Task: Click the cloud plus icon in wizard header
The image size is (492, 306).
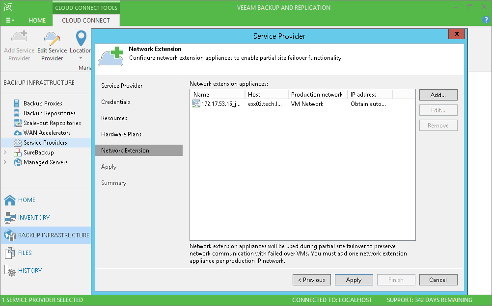Action: (x=110, y=56)
